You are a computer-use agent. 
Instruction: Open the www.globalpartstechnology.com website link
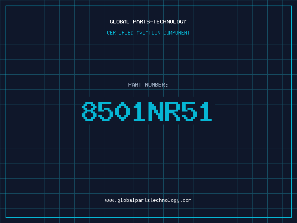(x=148, y=200)
